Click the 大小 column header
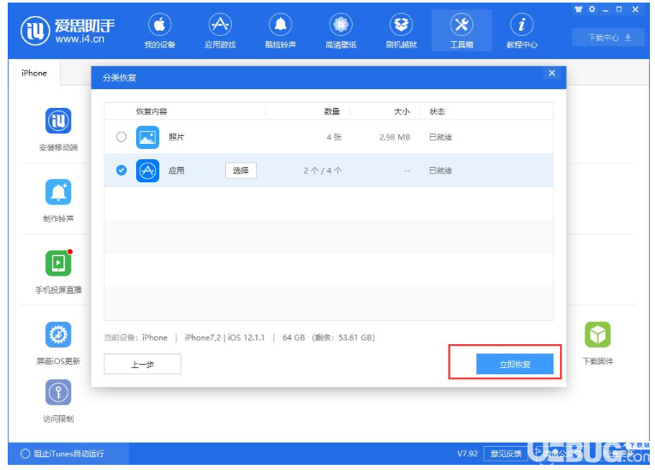655x470 pixels. tap(402, 111)
